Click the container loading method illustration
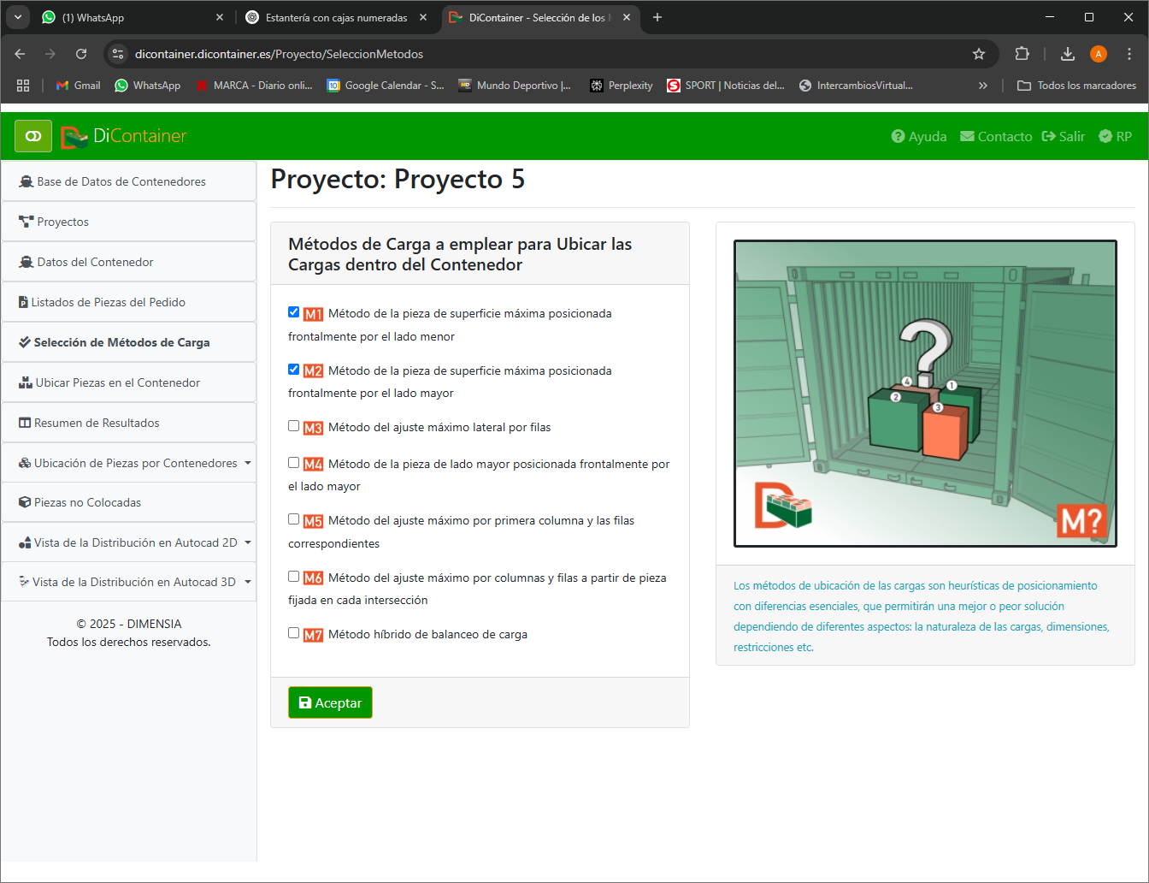Viewport: 1149px width, 883px height. tap(925, 394)
